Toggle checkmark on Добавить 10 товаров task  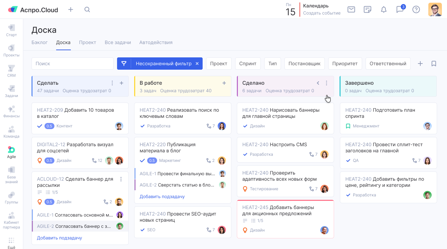(x=40, y=126)
